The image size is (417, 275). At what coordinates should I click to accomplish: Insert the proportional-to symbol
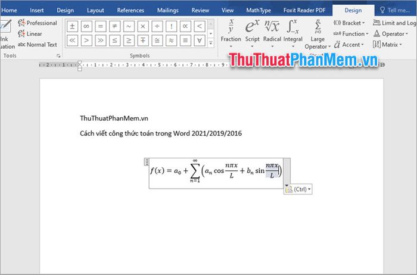(185, 26)
